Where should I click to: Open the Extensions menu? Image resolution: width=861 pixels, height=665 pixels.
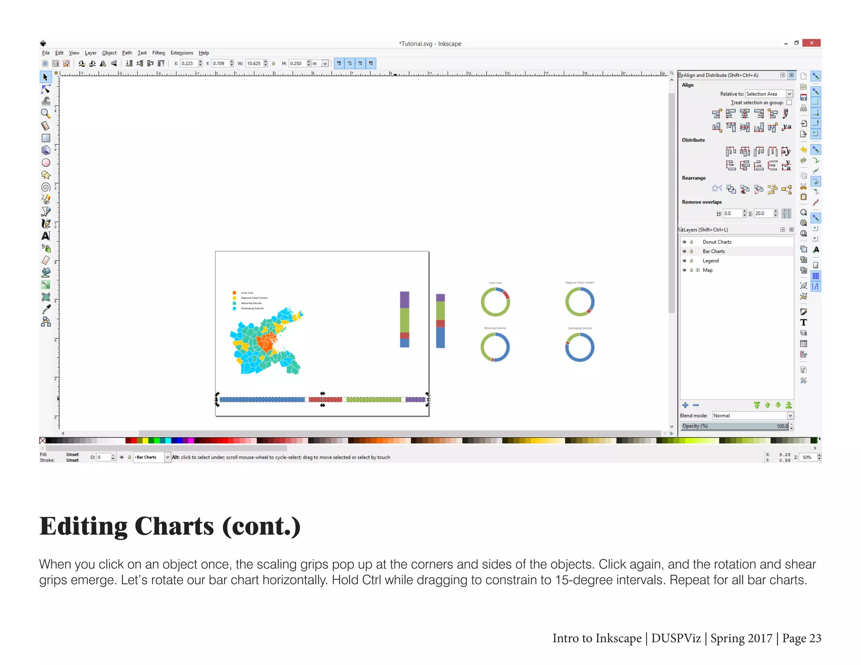(182, 53)
